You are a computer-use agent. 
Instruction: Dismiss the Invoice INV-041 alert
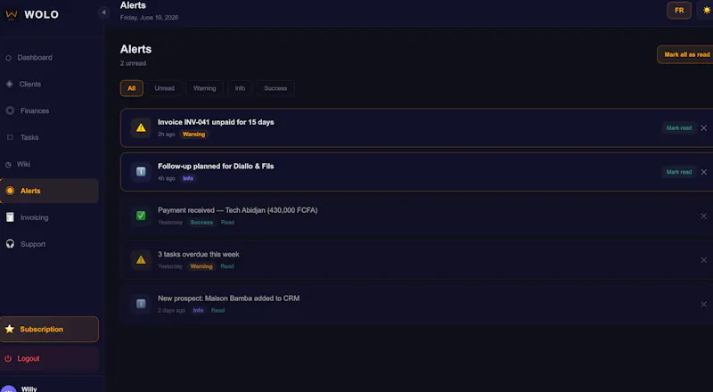tap(703, 128)
